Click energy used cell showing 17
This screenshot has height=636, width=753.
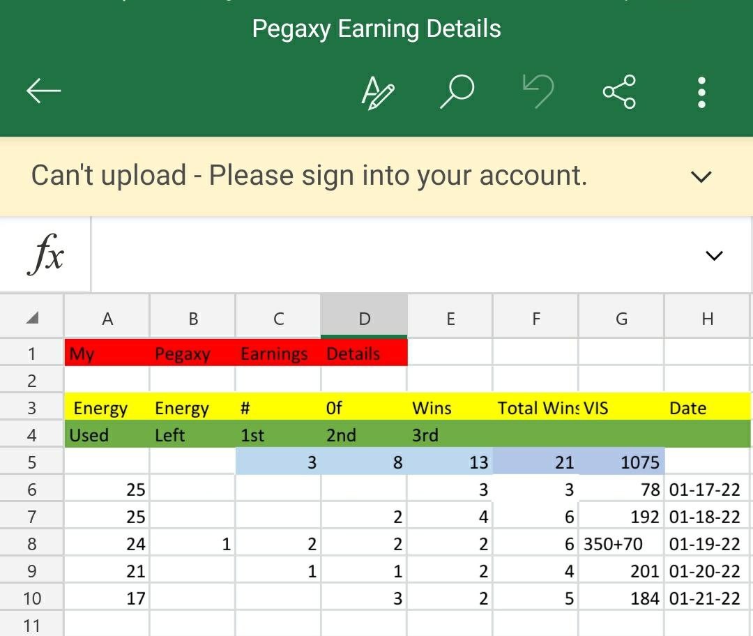[x=107, y=598]
